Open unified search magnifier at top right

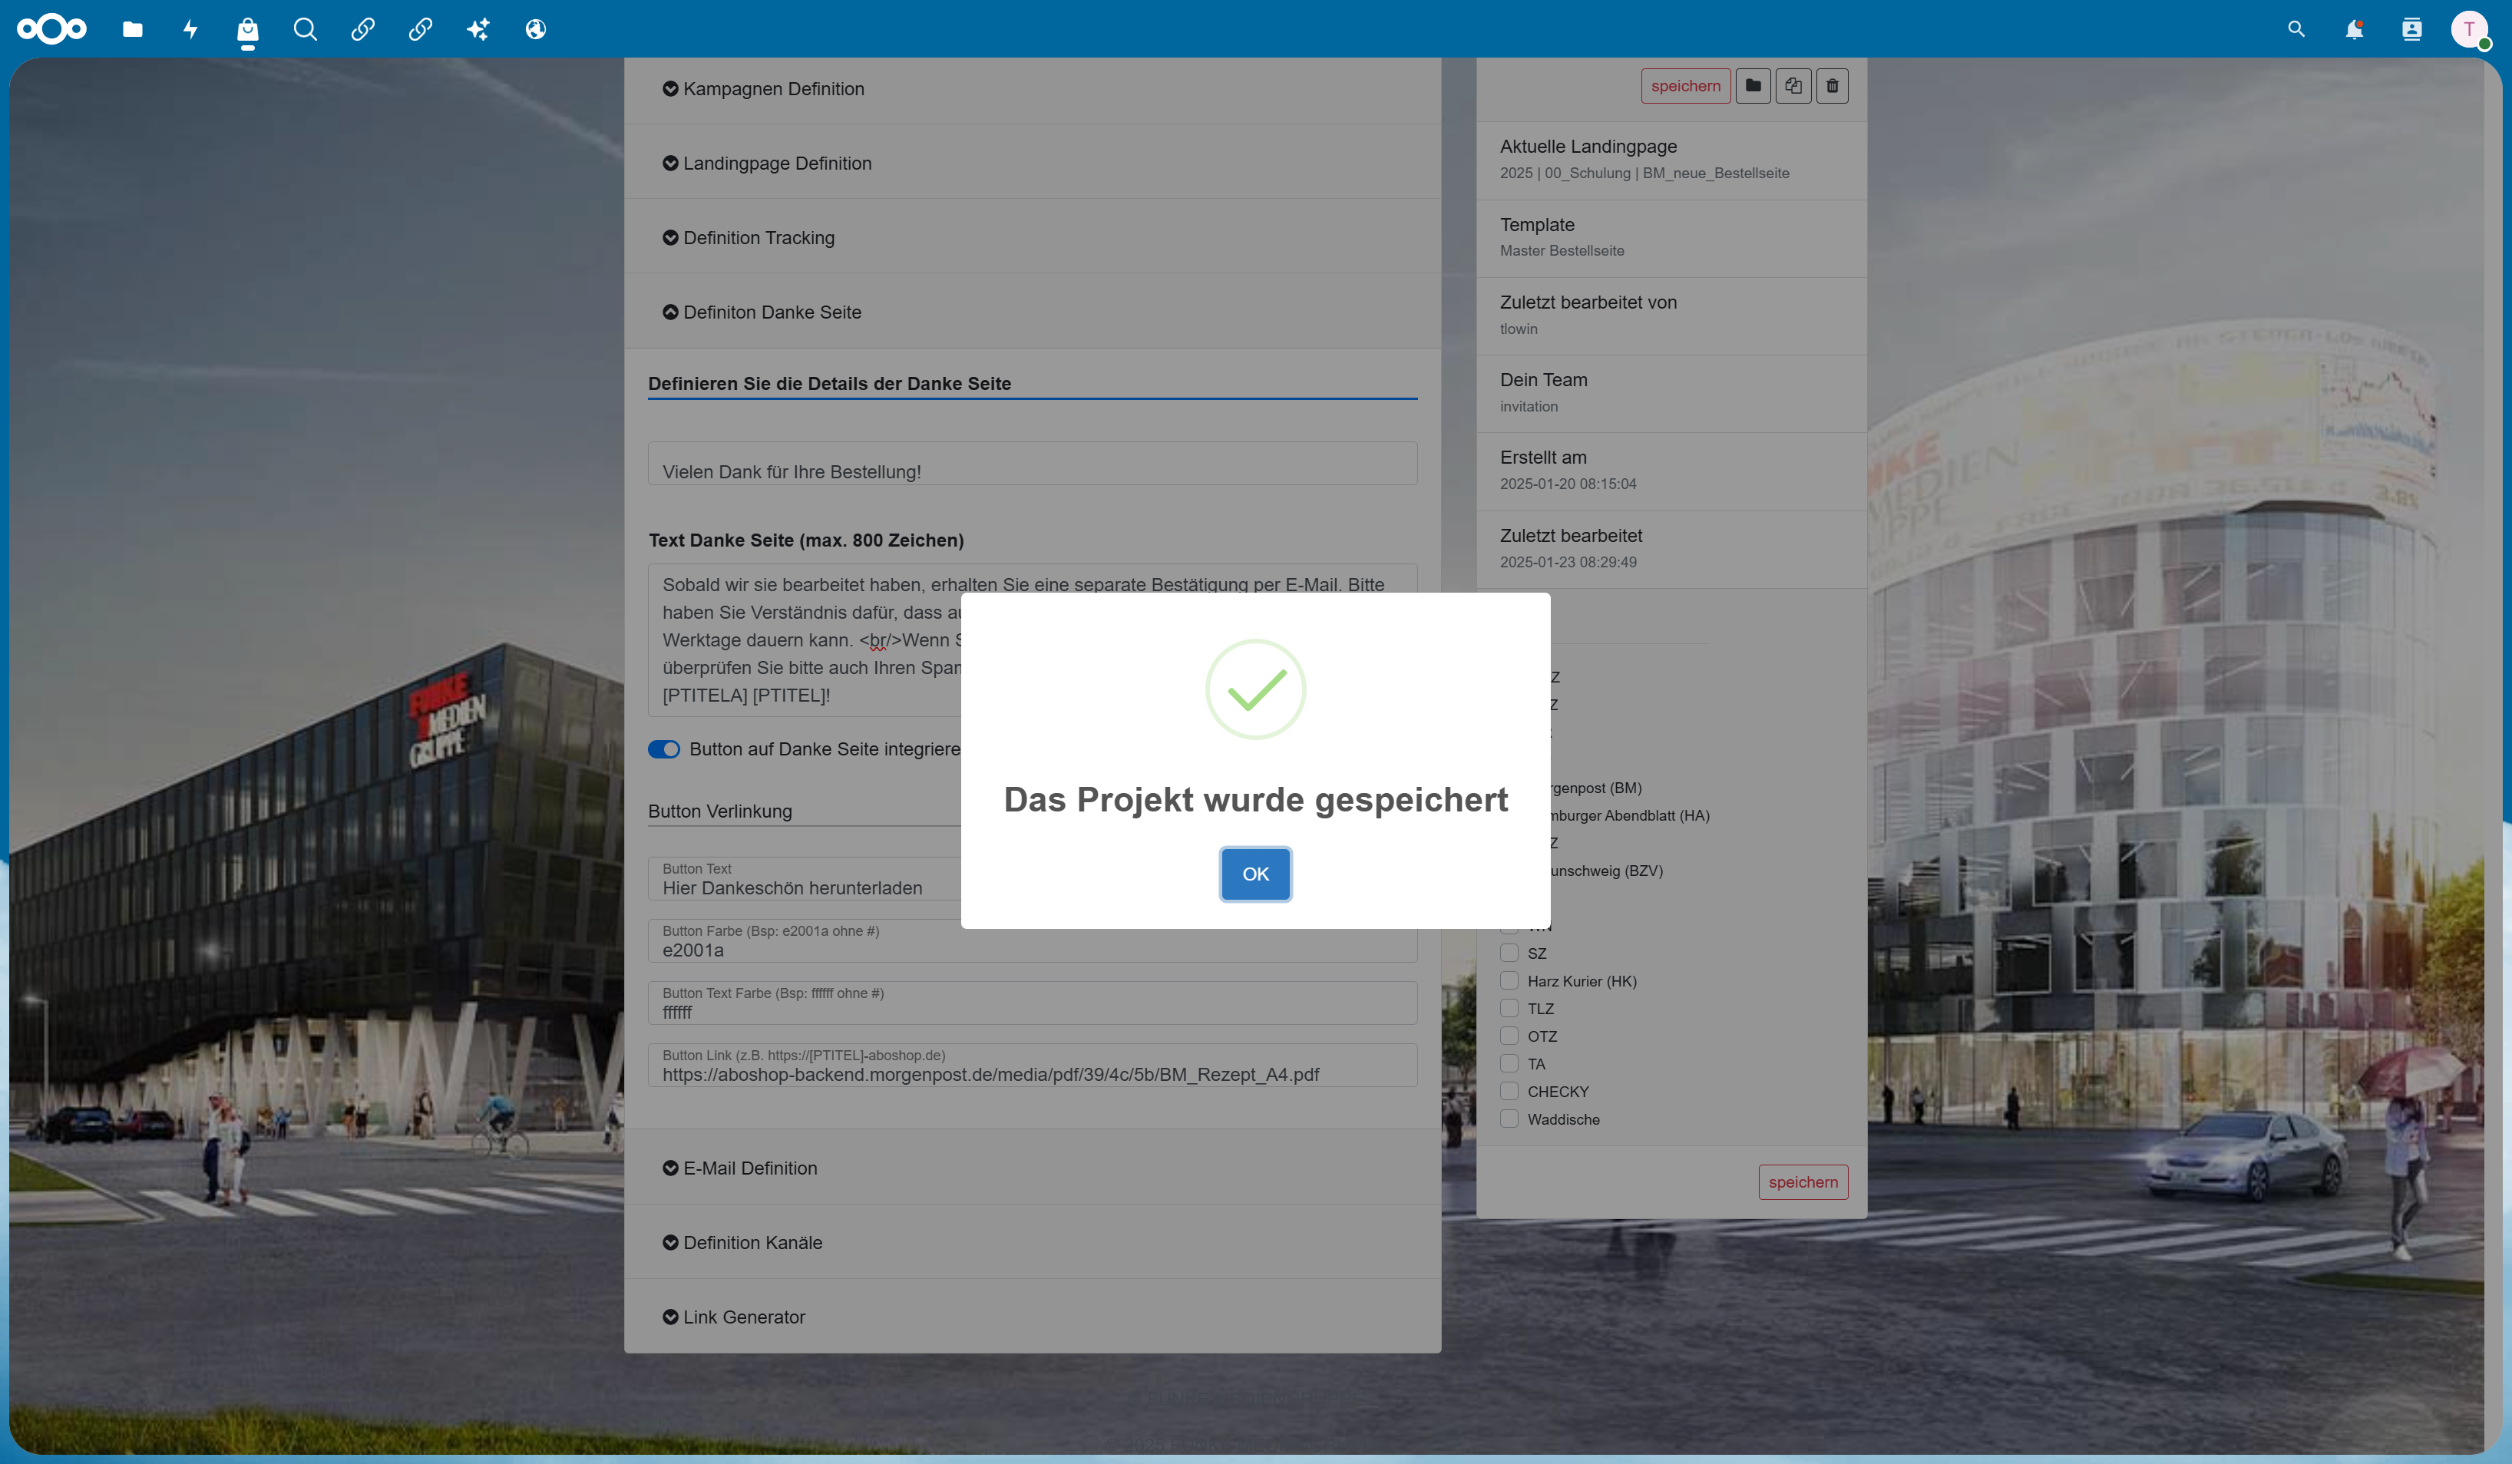coord(2296,29)
